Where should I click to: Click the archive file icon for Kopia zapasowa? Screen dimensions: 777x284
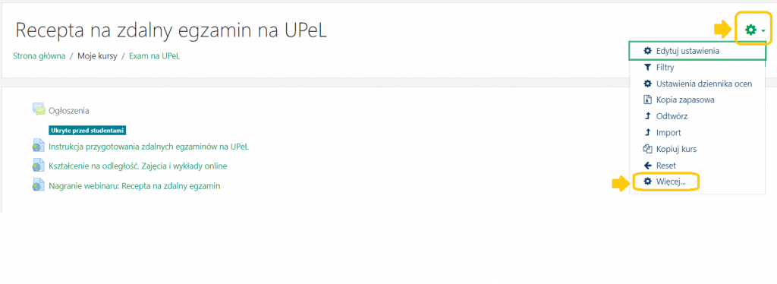[647, 99]
